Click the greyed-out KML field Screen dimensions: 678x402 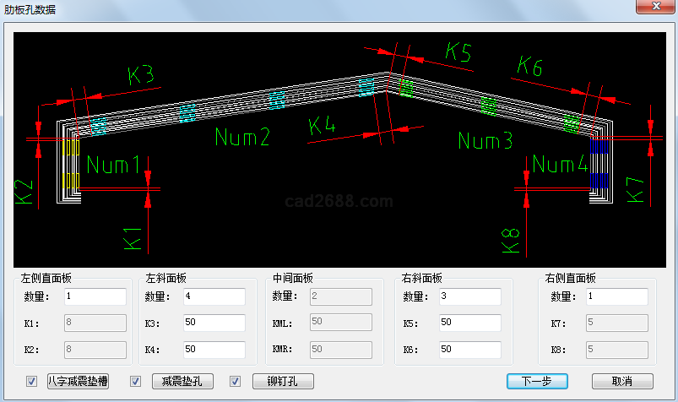click(x=341, y=323)
